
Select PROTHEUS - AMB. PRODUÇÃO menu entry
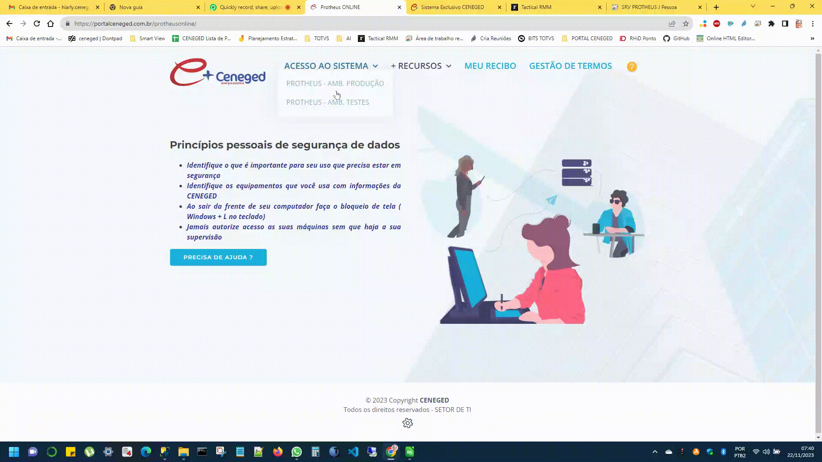click(x=335, y=83)
